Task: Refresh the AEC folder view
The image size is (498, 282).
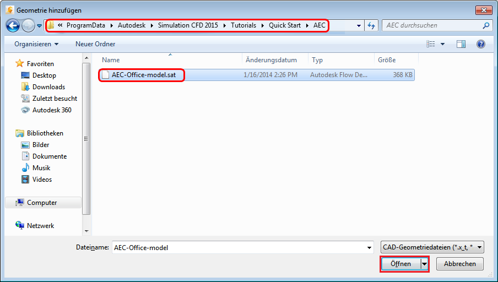Action: pos(371,25)
